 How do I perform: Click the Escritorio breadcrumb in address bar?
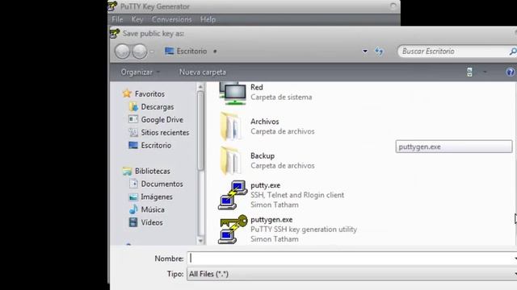tap(191, 52)
